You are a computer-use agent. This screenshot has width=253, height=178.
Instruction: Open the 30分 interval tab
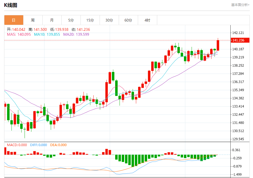click(109, 20)
